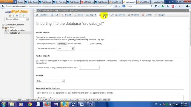Switch to the 404 Page Err browser tab
Image resolution: width=191 pixels, height=107 pixels.
pos(59,2)
